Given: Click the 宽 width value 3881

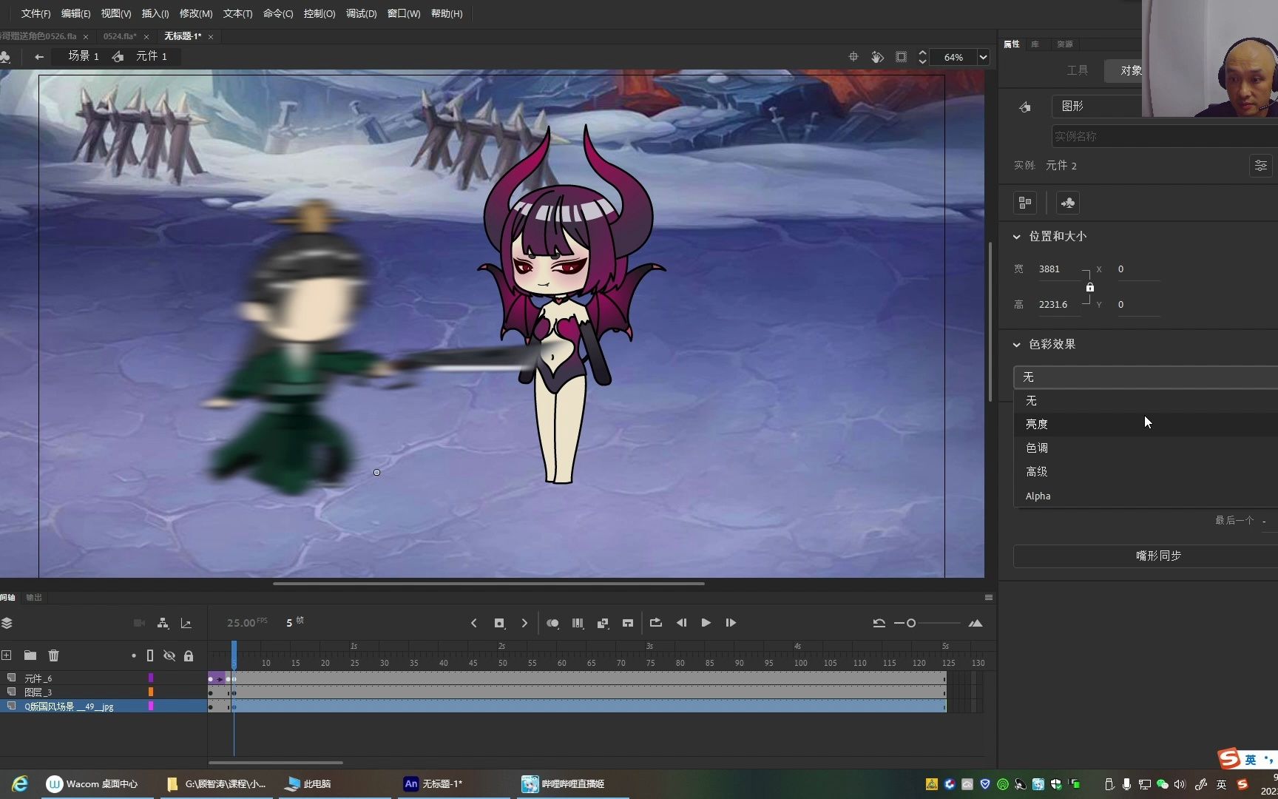Looking at the screenshot, I should 1049,269.
